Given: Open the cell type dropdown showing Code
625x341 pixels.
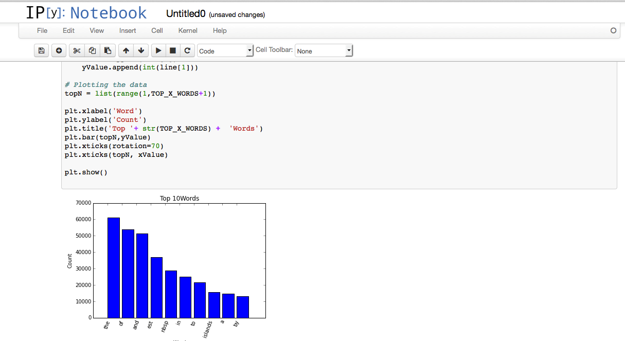Looking at the screenshot, I should (225, 50).
